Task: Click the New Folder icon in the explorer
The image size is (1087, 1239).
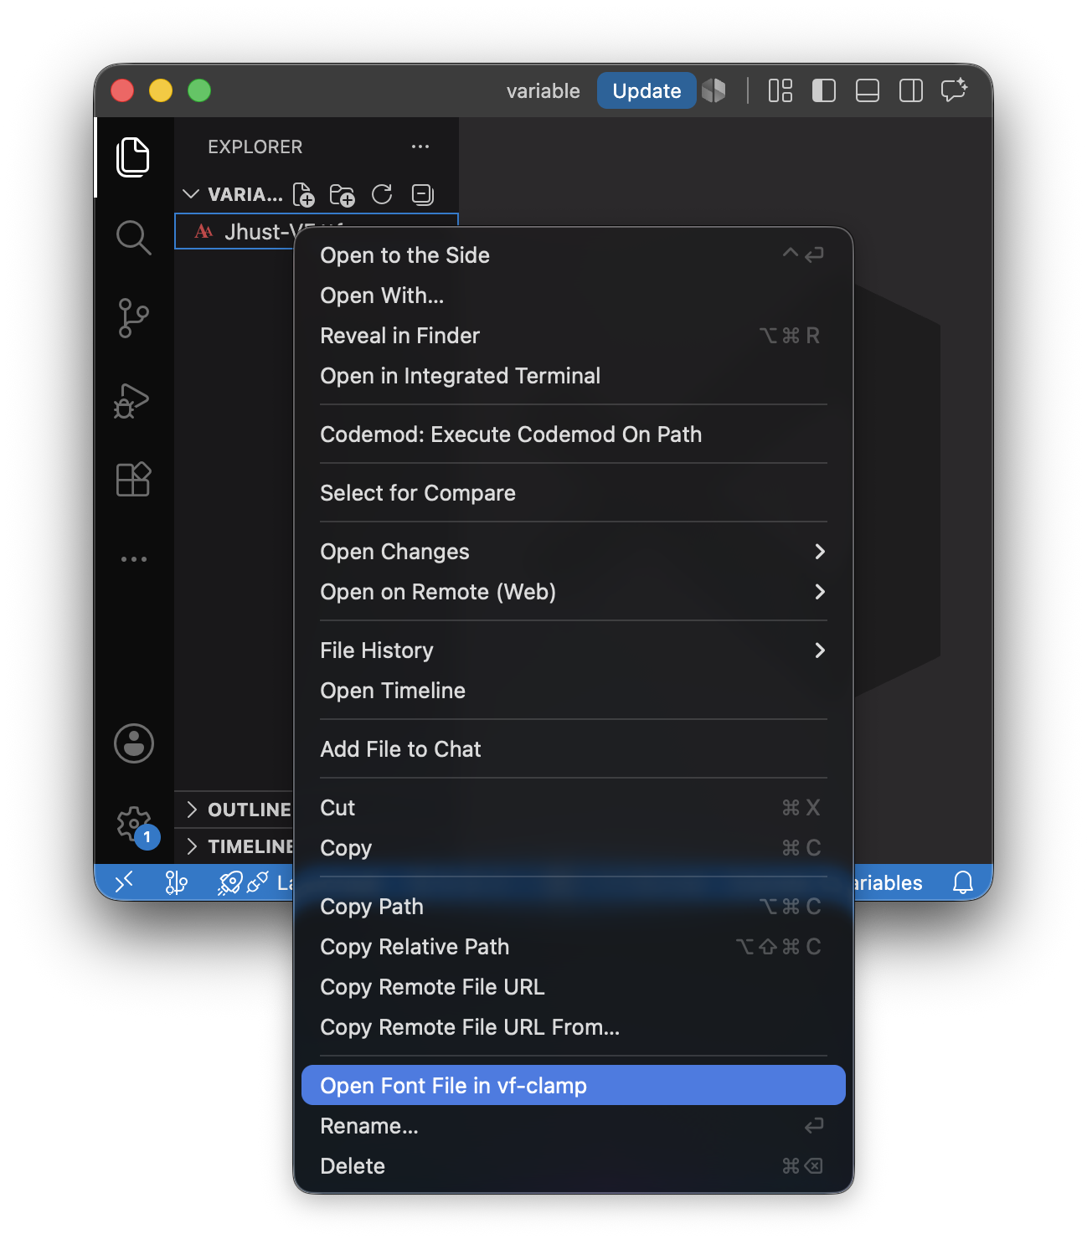Action: (342, 195)
